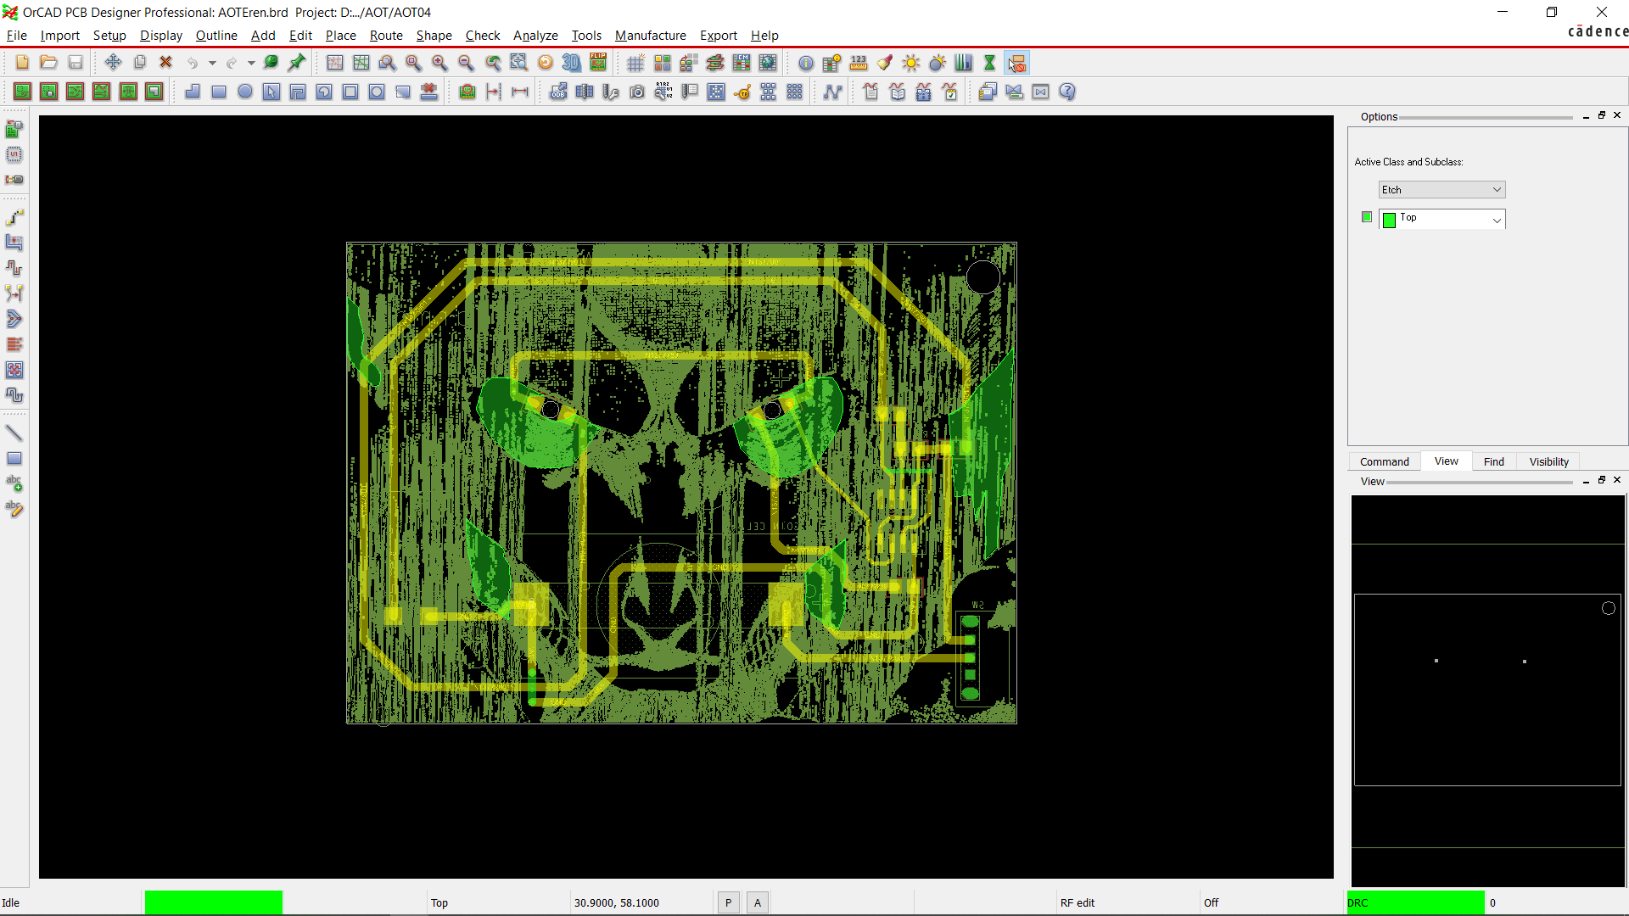
Task: Click the 3D viewer icon
Action: 571,63
